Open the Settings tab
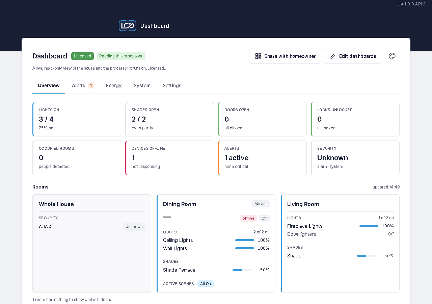432x304 pixels. coord(172,85)
